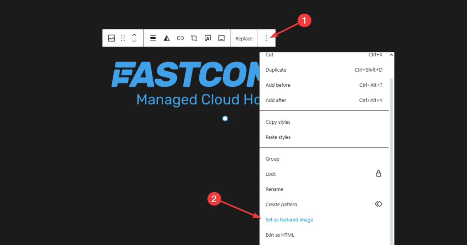
Task: Click the Image block type icon
Action: coord(111,38)
